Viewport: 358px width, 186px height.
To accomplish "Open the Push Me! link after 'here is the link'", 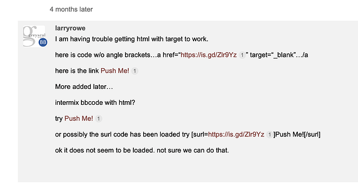I will [115, 71].
